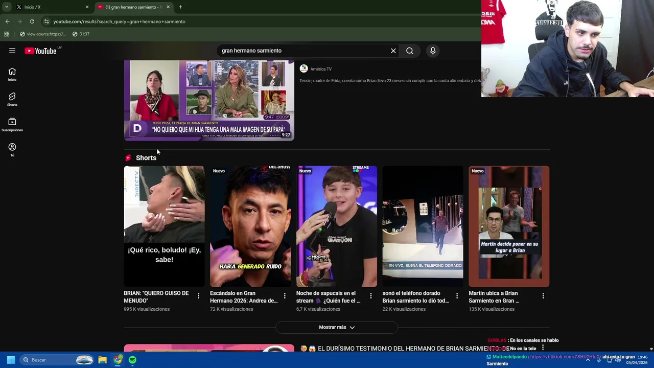This screenshot has width=654, height=368.
Task: Play the 'EN VIVO, SUENA EL TELÉFONO DORADO' short thumbnail
Action: [x=423, y=226]
